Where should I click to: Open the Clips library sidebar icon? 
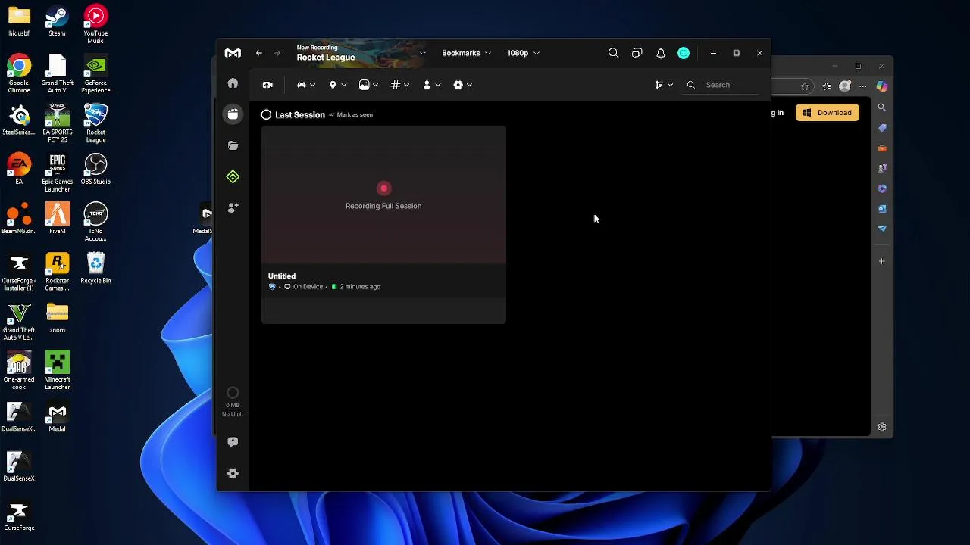coord(233,114)
